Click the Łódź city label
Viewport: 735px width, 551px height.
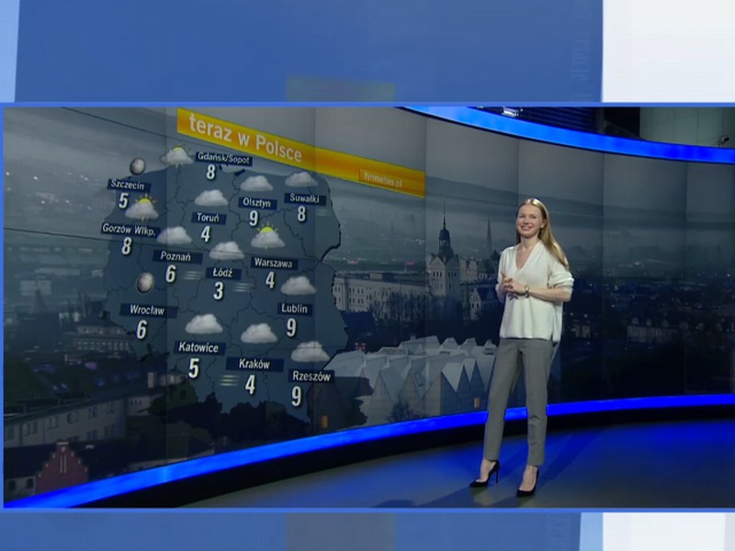(x=223, y=273)
